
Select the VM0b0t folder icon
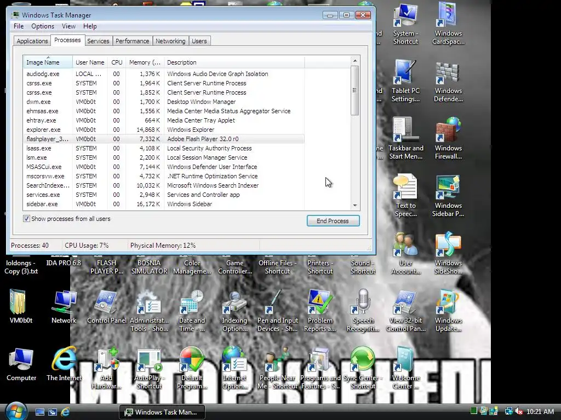coord(21,306)
